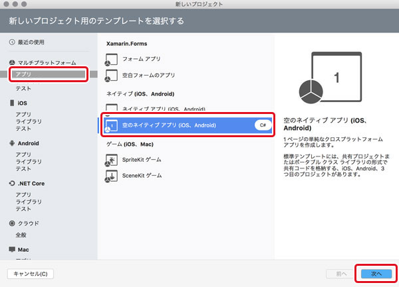Click the large template preview image
The width and height of the screenshot is (399, 287).
click(x=331, y=78)
